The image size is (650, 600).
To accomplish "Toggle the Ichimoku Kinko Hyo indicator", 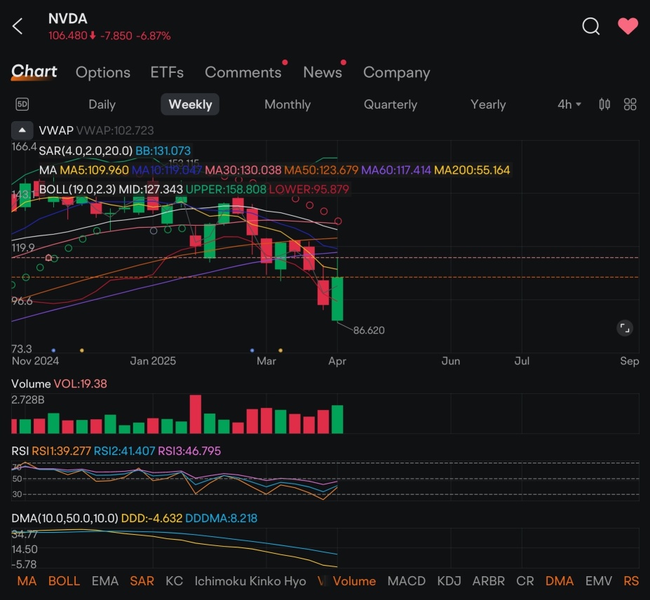I will [x=250, y=581].
